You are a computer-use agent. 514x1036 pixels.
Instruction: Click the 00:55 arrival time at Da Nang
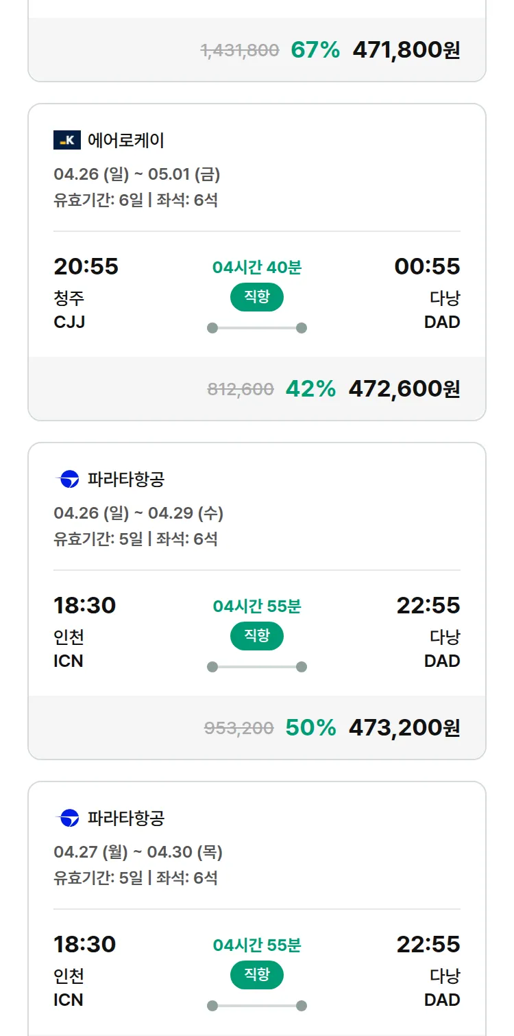point(427,266)
